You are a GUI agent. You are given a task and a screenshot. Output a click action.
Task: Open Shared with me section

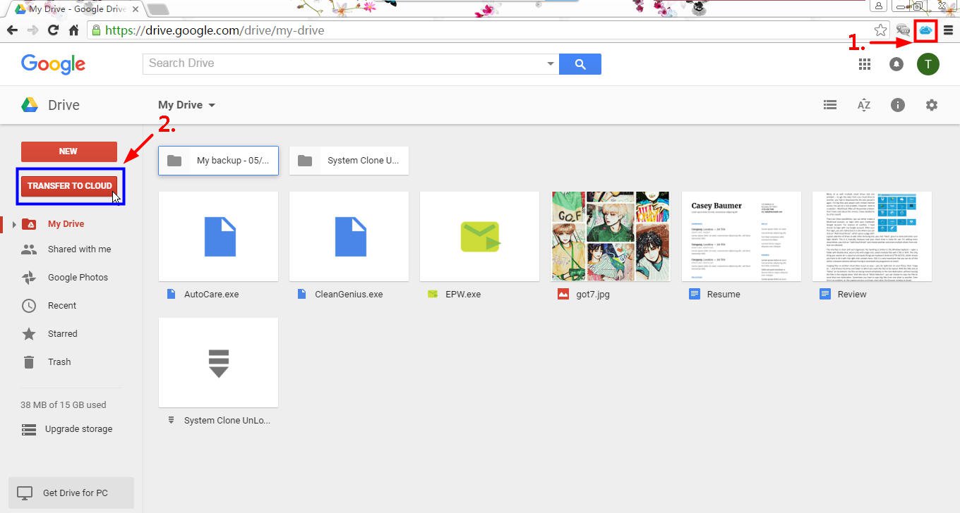tap(79, 249)
